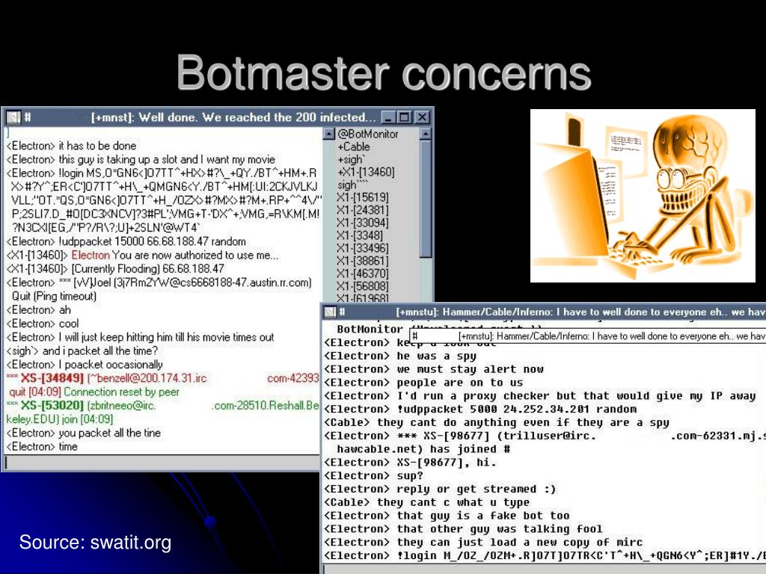Select X1-[56808] in the nick list
This screenshot has height=574, width=766.
point(363,286)
